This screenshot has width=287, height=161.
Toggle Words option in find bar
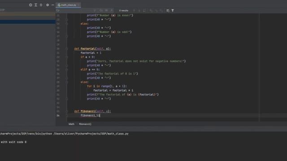(x=106, y=10)
